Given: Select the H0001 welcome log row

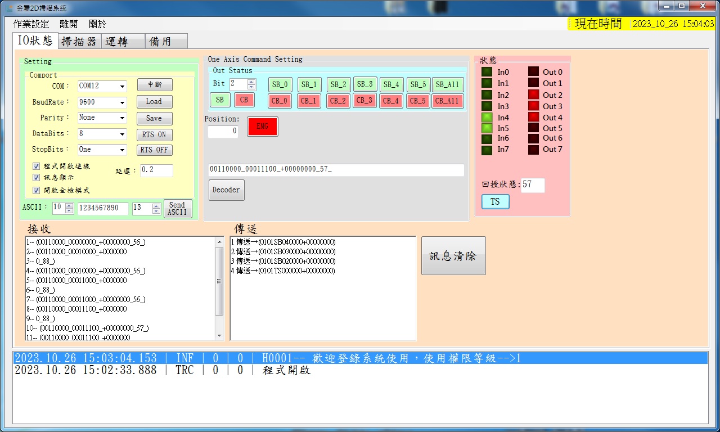Looking at the screenshot, I should (x=361, y=358).
